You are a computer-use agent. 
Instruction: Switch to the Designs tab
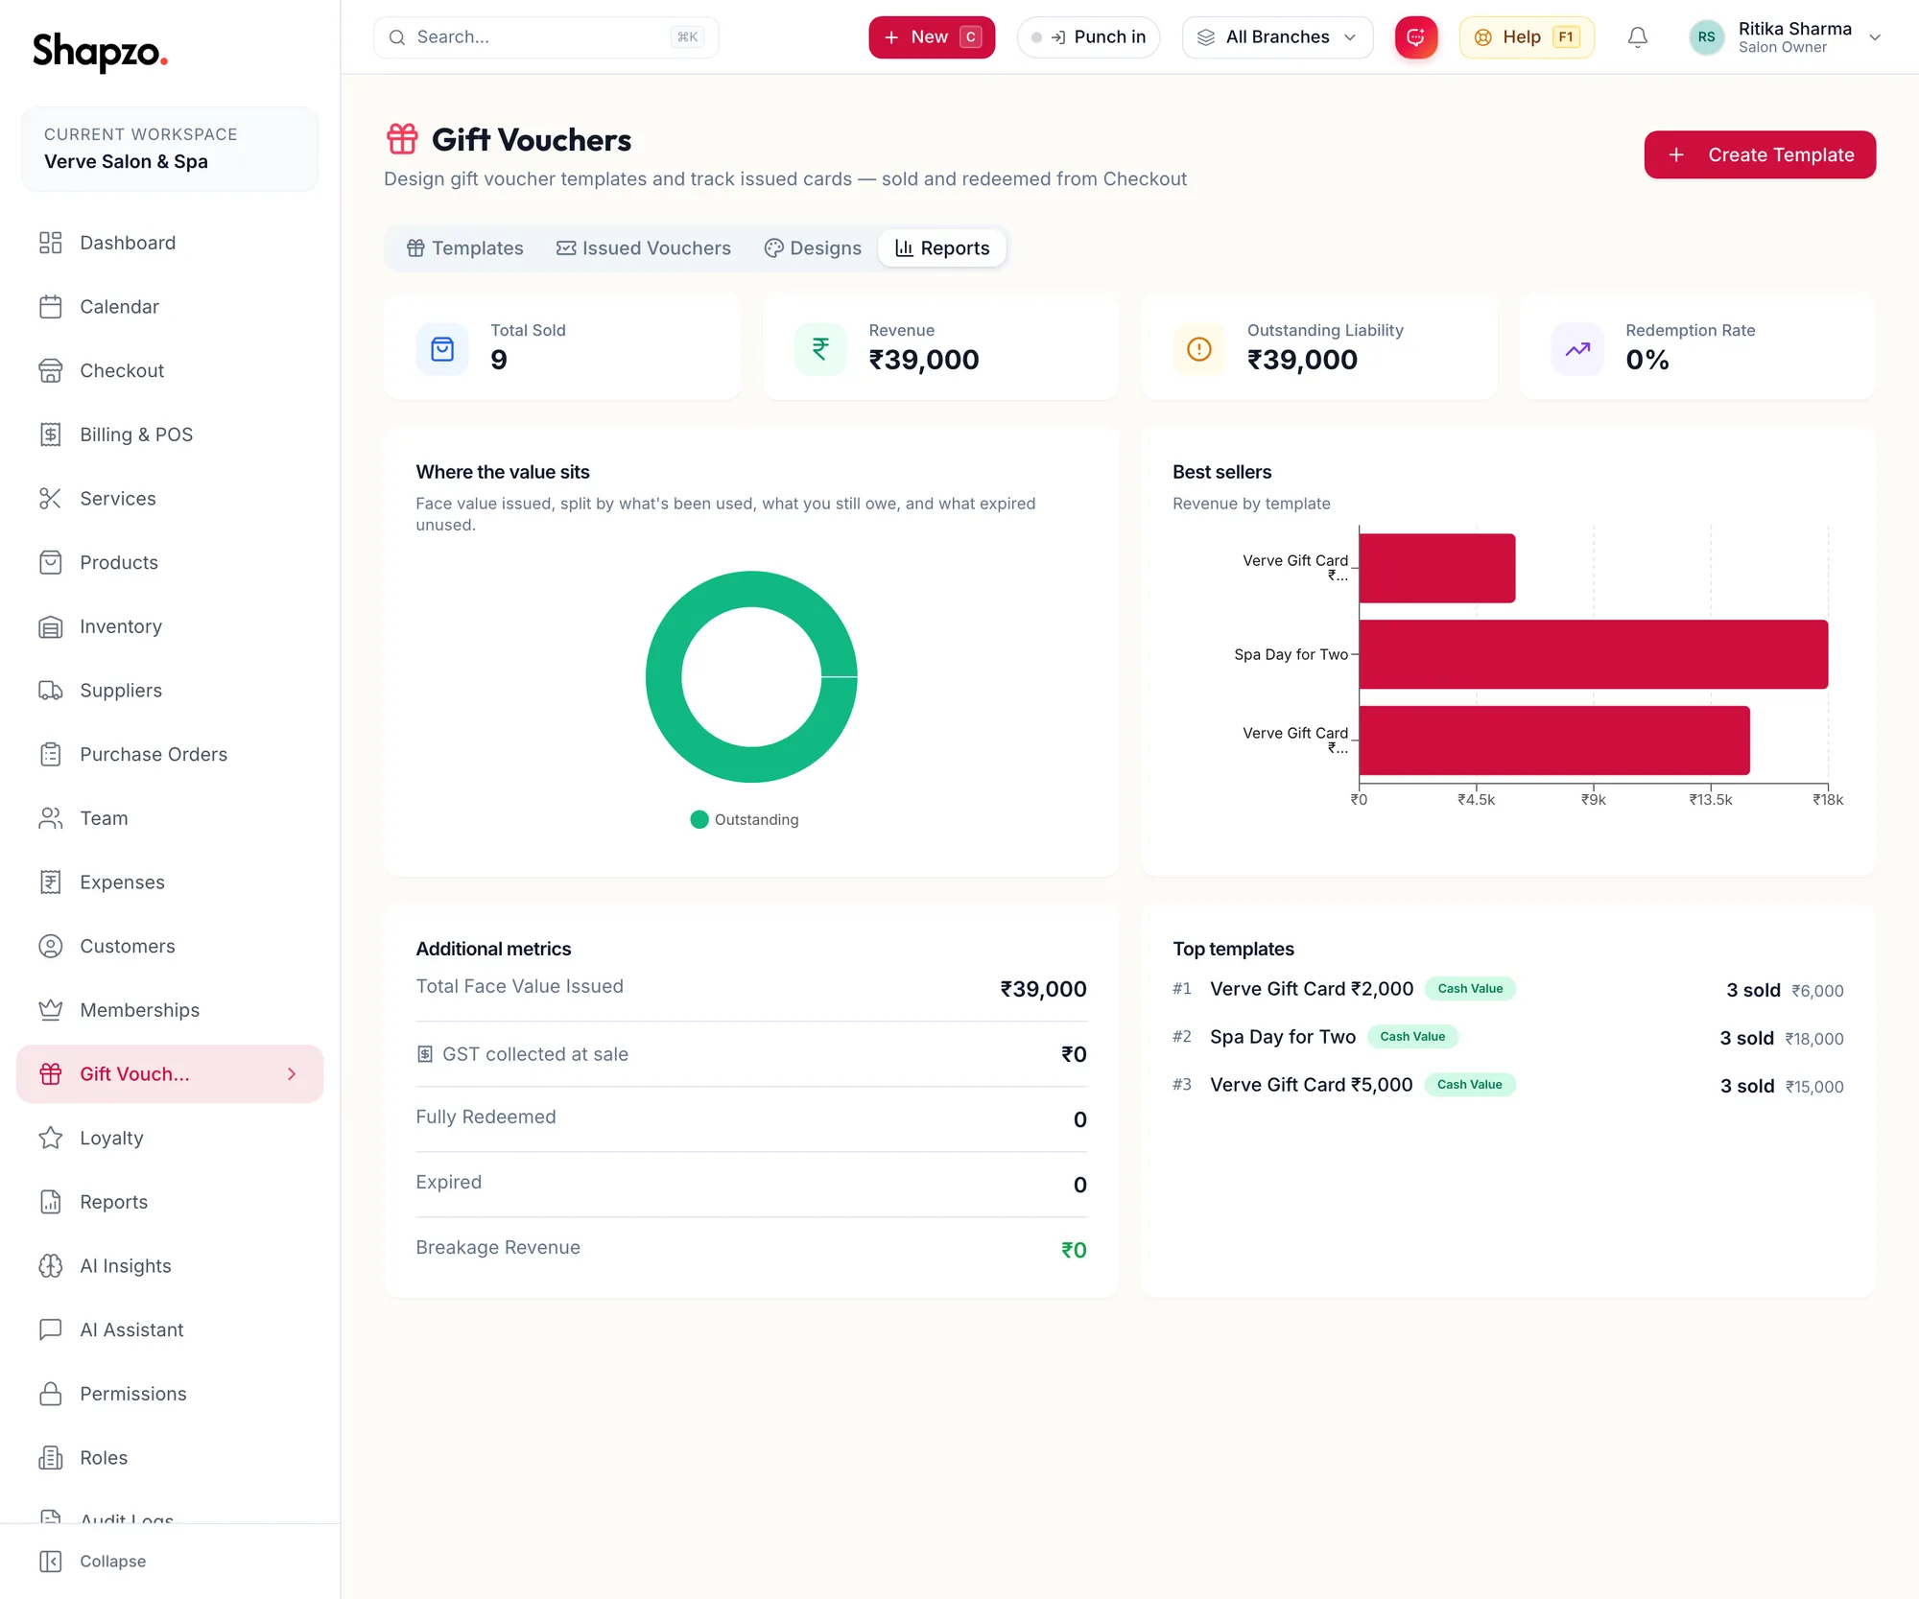pos(813,248)
